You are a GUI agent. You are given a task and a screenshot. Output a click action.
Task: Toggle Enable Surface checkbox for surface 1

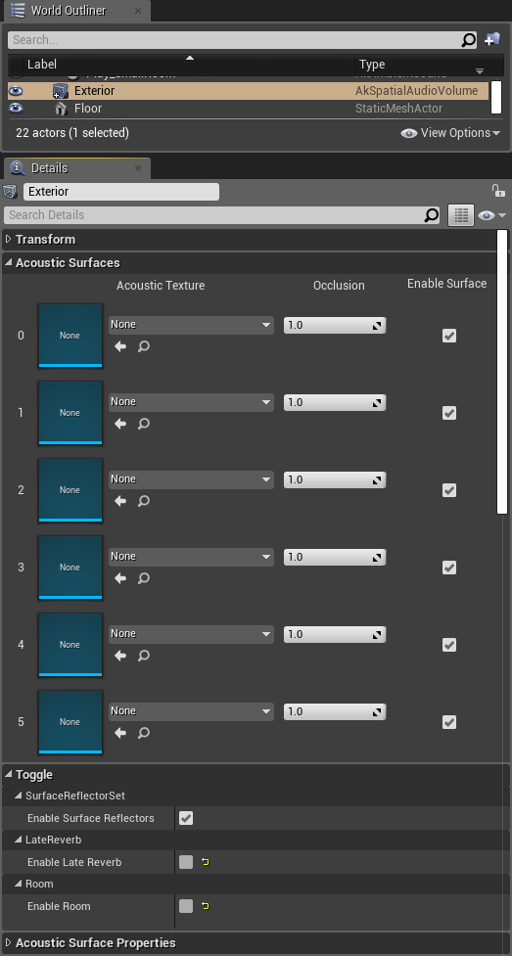[x=449, y=413]
